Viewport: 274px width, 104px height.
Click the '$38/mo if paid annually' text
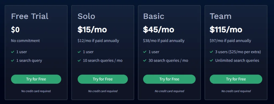point(164,41)
